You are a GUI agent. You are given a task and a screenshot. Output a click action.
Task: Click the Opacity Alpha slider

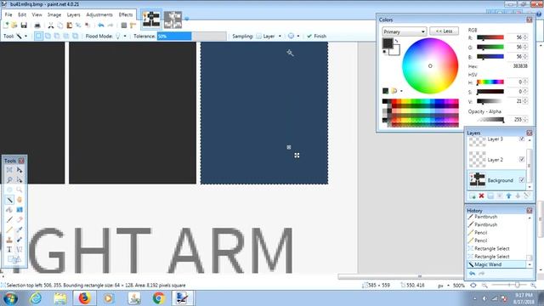[490, 120]
